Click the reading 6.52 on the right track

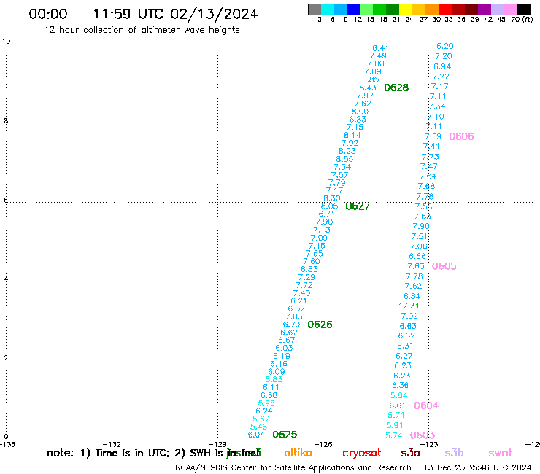406,335
